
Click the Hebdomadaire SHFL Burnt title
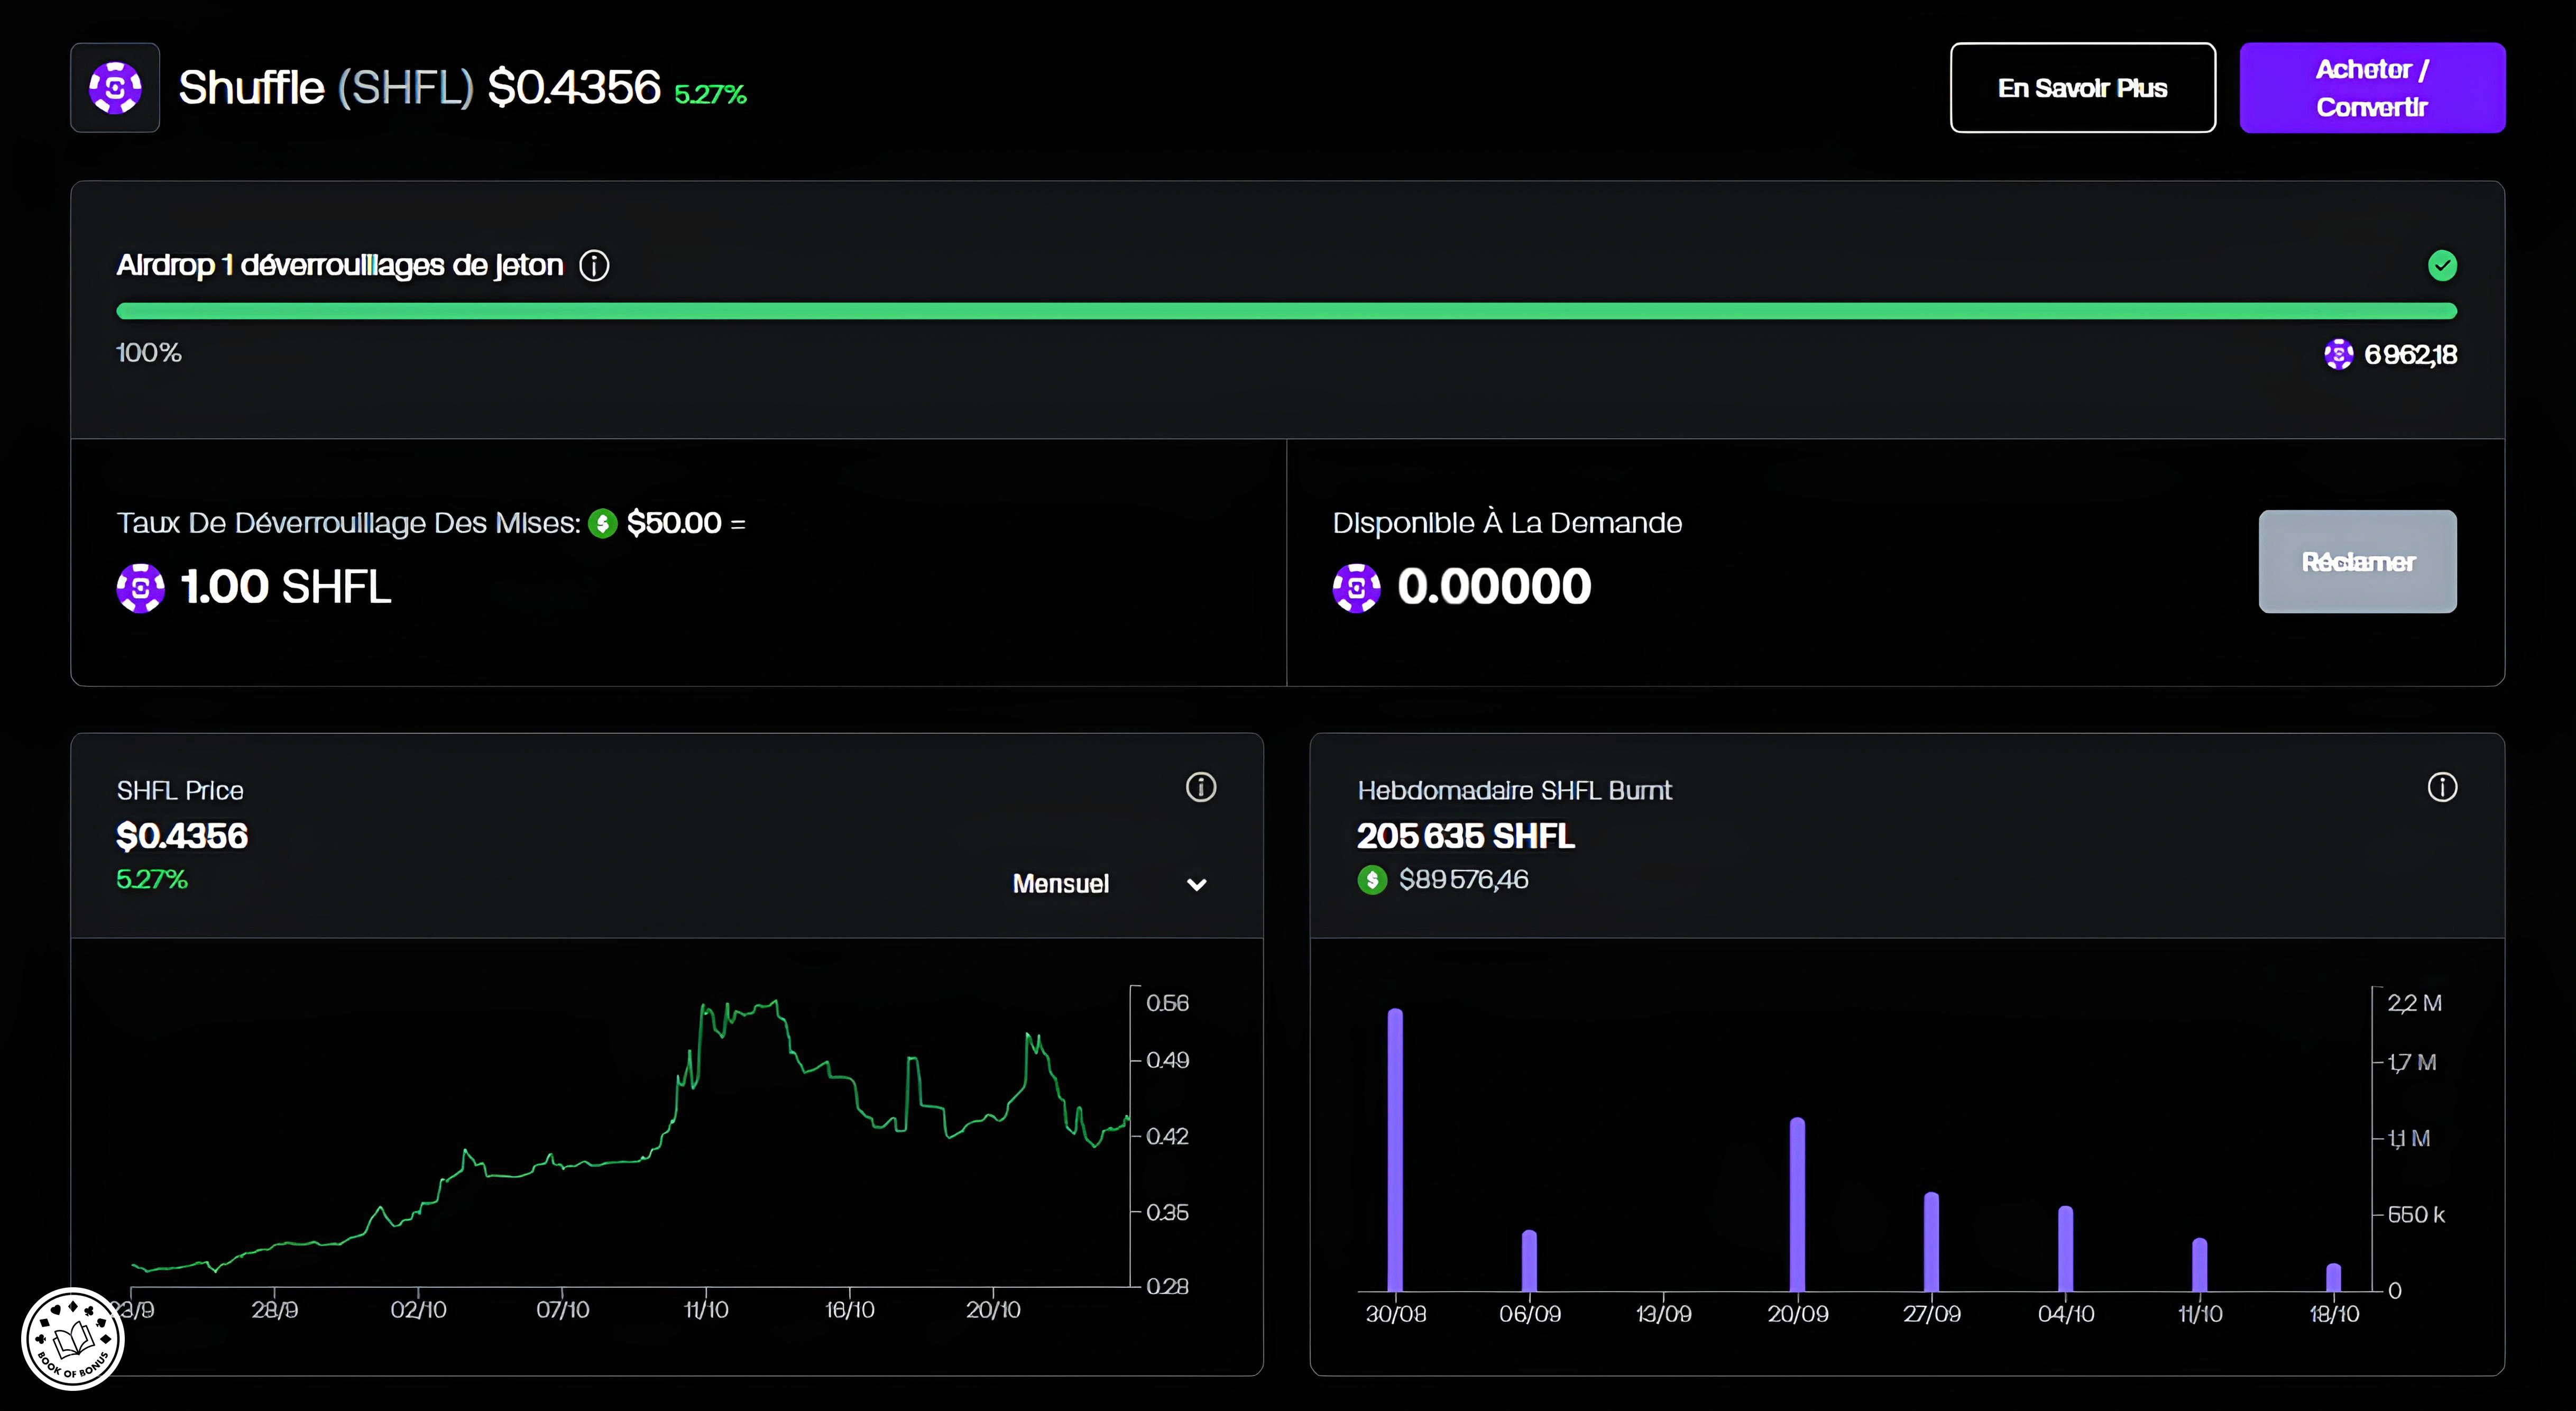(x=1514, y=791)
